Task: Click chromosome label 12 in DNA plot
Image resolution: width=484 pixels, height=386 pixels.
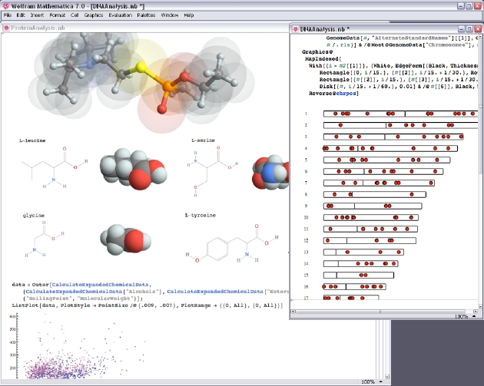Action: (x=306, y=240)
